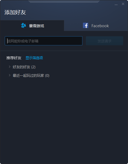
Task: Click the empty area below the friend list
Action: point(64,120)
